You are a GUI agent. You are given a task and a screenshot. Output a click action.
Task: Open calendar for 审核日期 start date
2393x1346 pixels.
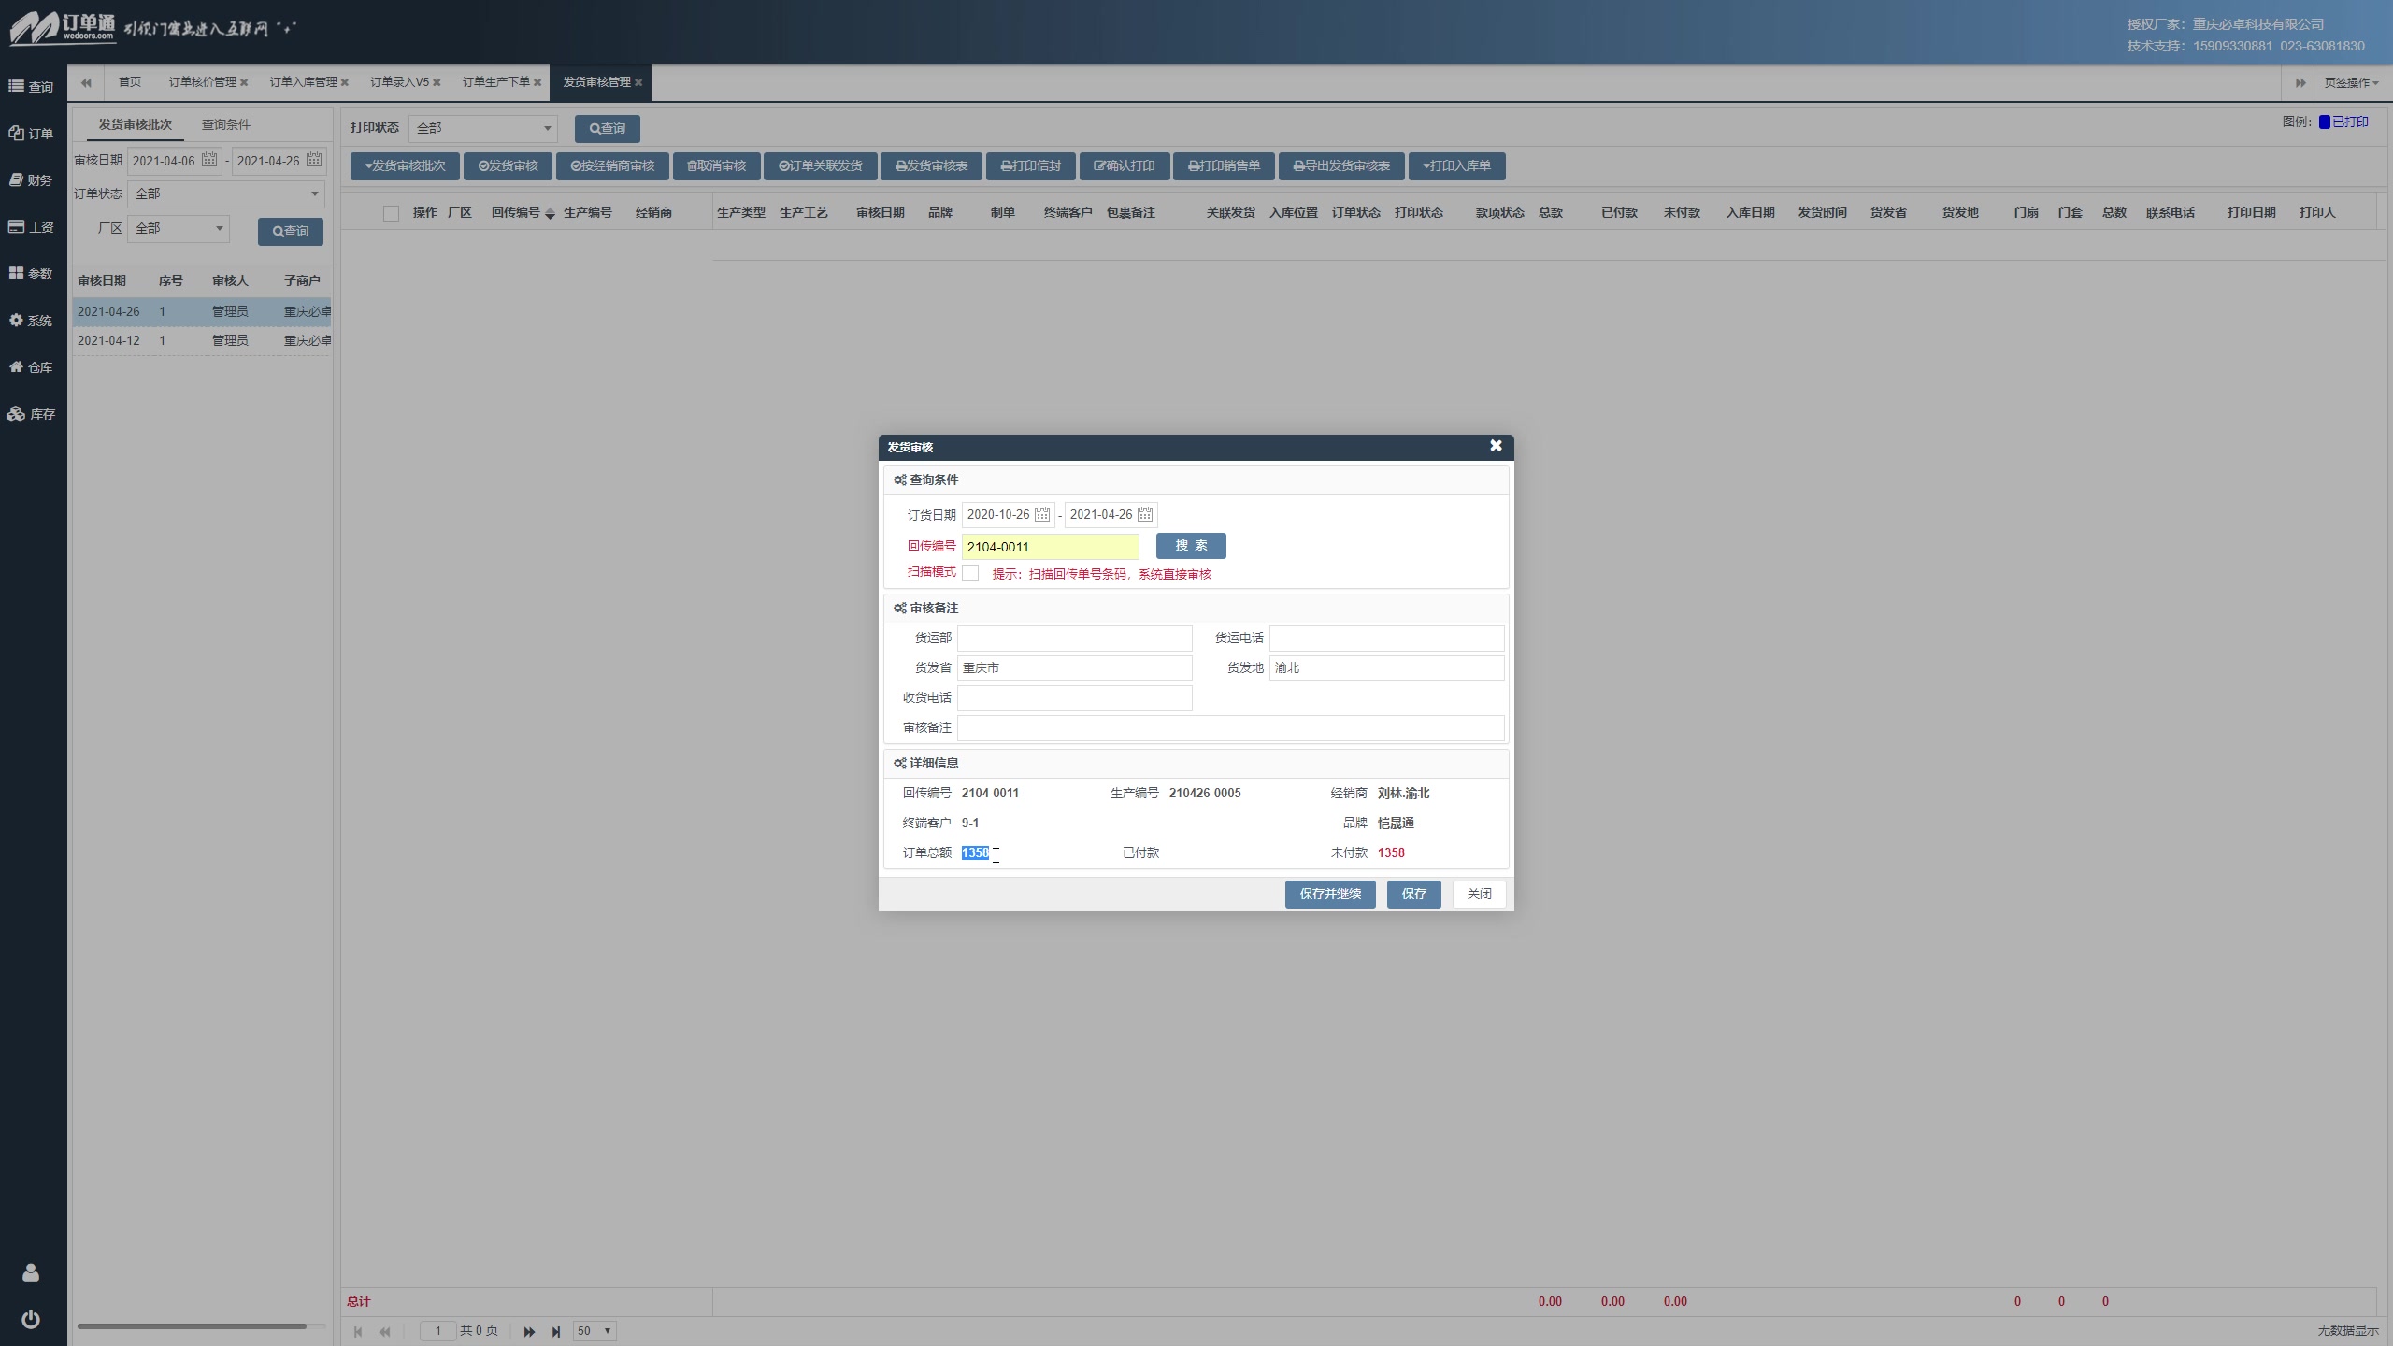pyautogui.click(x=209, y=160)
